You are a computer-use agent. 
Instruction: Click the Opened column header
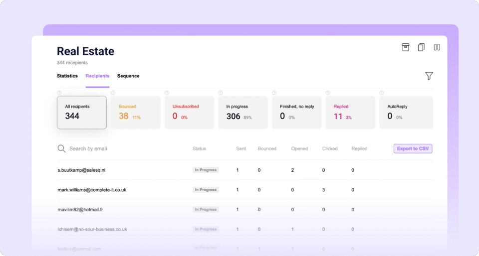pyautogui.click(x=299, y=148)
